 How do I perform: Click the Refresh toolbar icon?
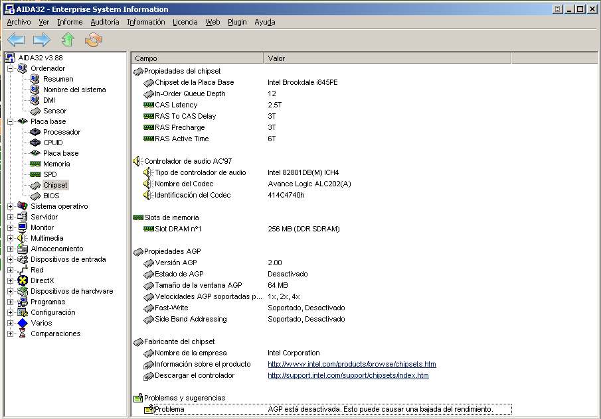[x=94, y=39]
